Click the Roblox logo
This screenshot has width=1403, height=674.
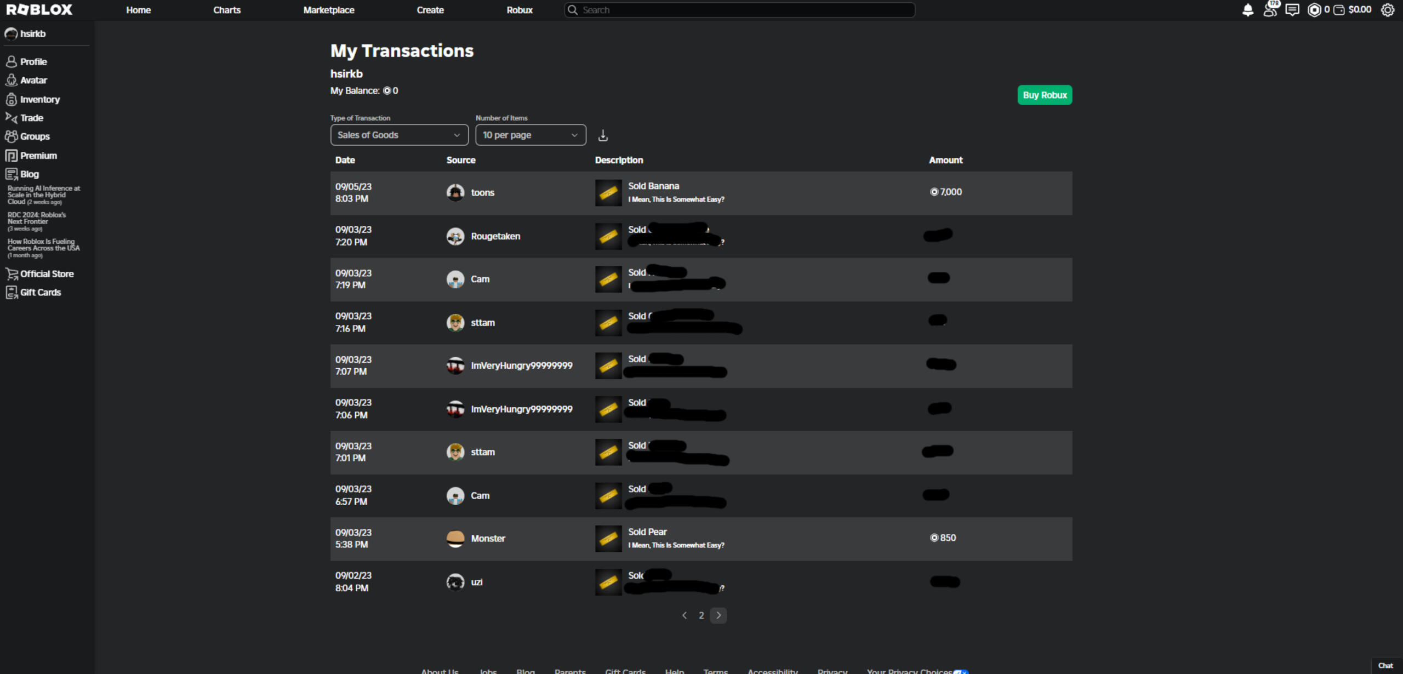click(x=39, y=9)
